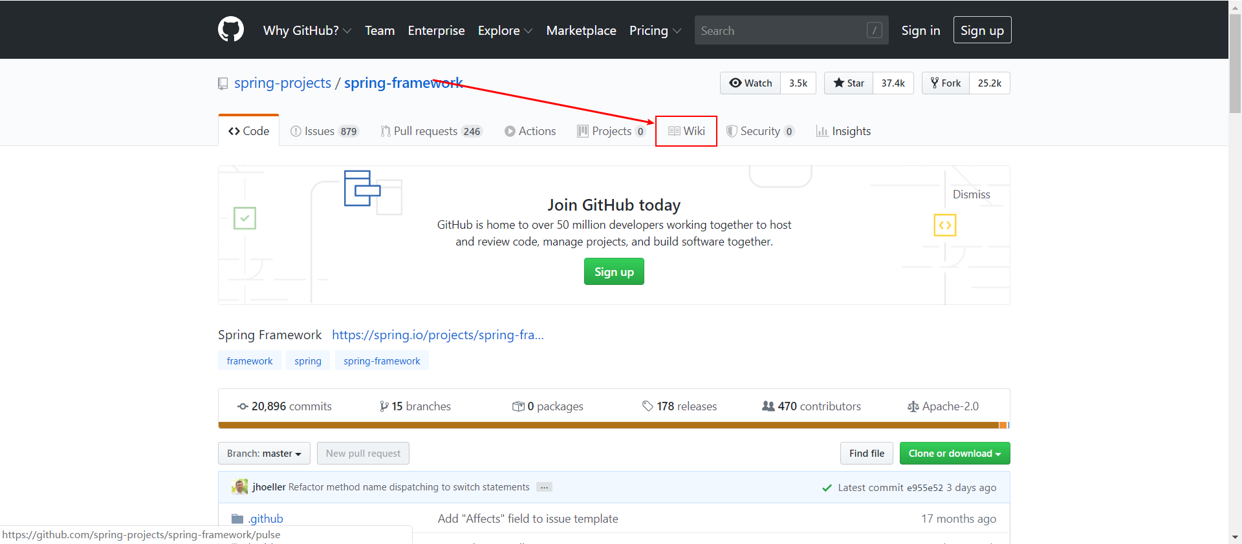Expand the Explore dropdown
The image size is (1242, 544).
click(x=505, y=30)
